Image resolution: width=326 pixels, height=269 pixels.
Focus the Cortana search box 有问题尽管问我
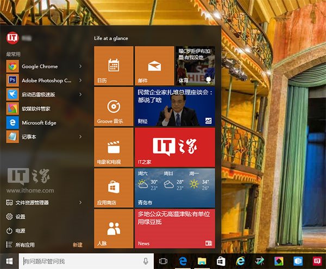point(86,261)
